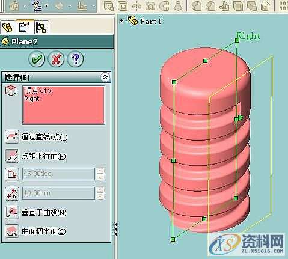Toggle the offset distance icon button

pos(12,193)
